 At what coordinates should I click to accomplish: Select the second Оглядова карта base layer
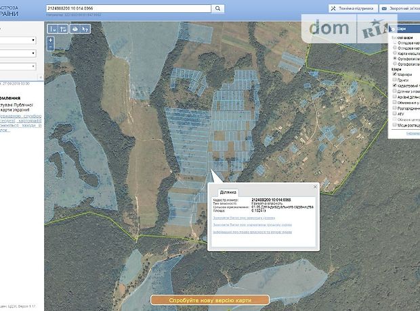pyautogui.click(x=394, y=48)
